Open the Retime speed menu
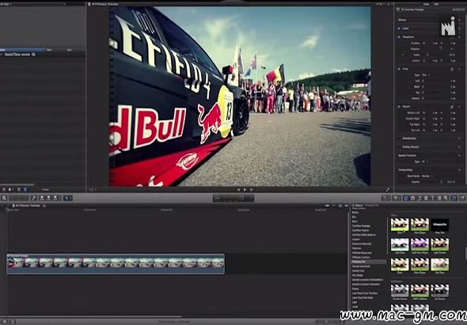 [x=397, y=198]
